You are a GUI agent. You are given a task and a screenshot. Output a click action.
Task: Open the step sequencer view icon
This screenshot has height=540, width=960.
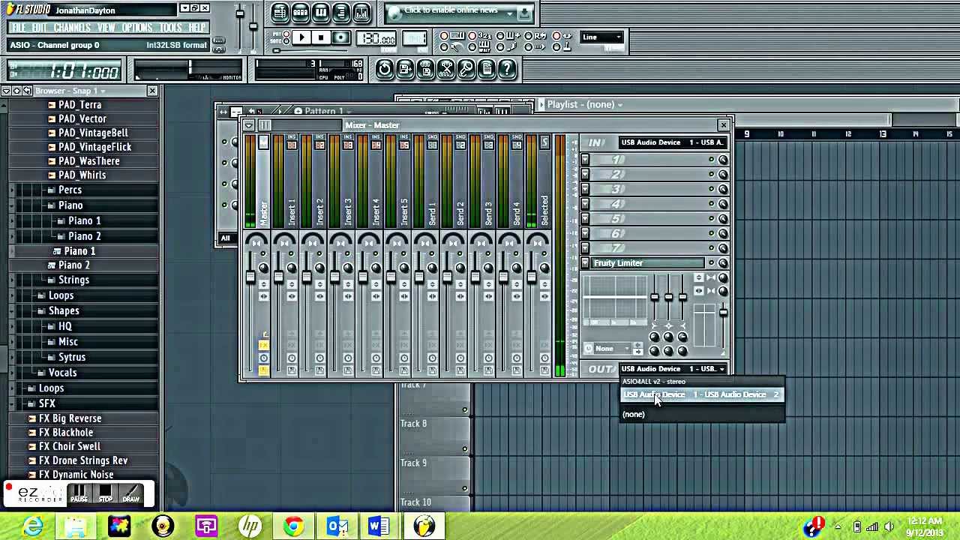[x=300, y=12]
